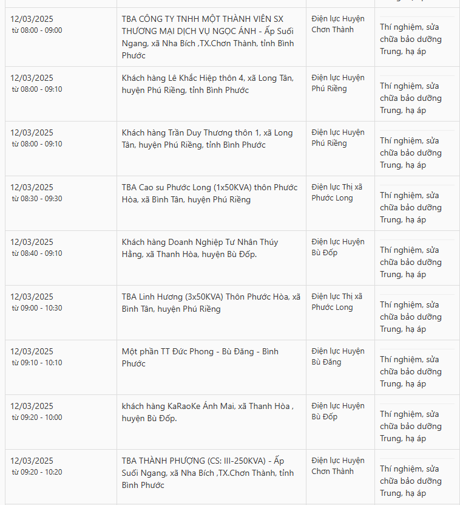
Task: Click the 09:20 - 10:00 time slot
Action: pyautogui.click(x=37, y=417)
